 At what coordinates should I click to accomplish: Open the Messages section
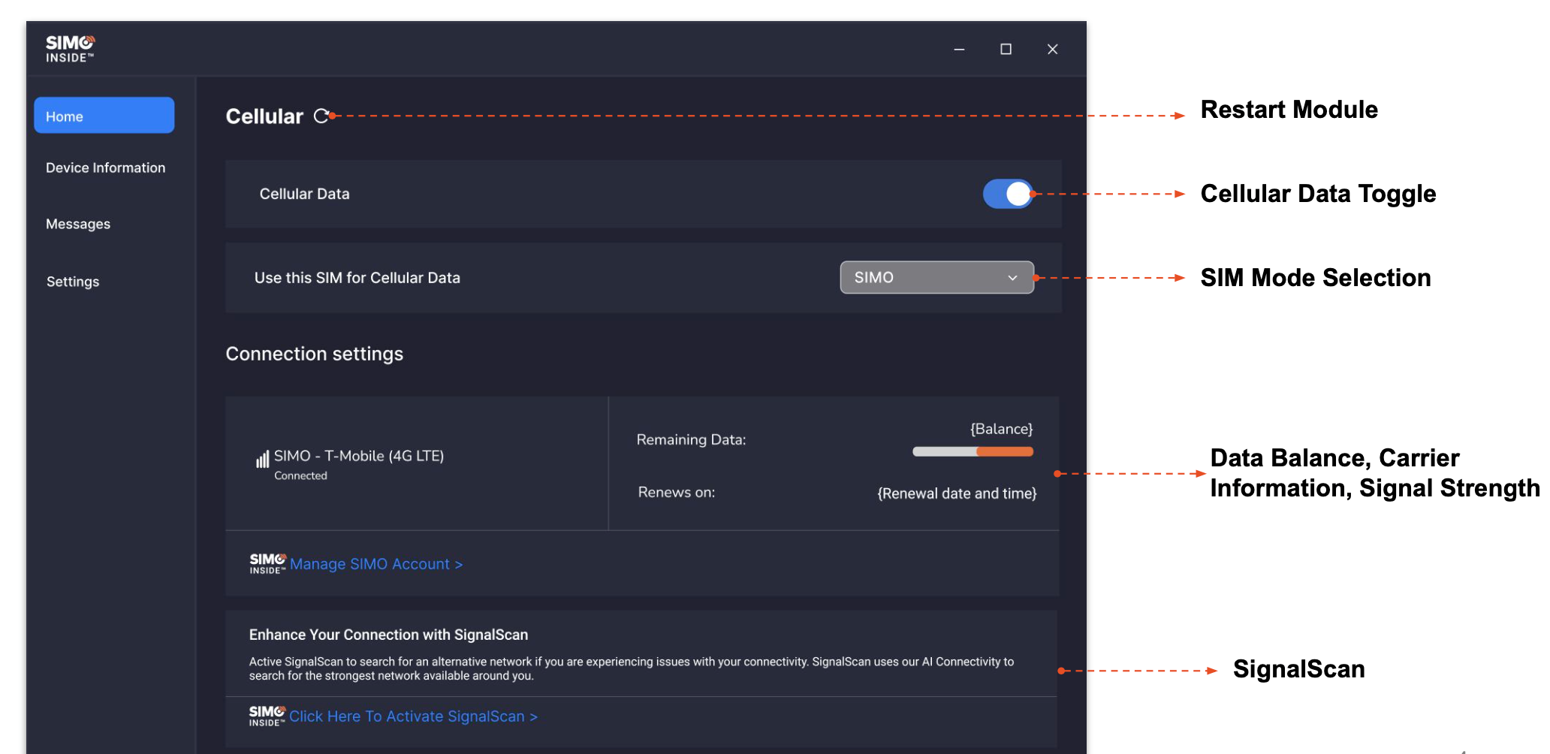(x=78, y=224)
